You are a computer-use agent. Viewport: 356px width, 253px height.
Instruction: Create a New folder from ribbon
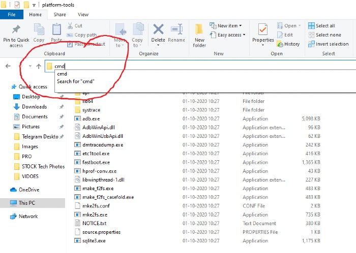(199, 33)
